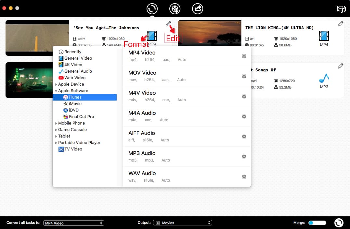Open settings gear for M4V Video

[244, 96]
